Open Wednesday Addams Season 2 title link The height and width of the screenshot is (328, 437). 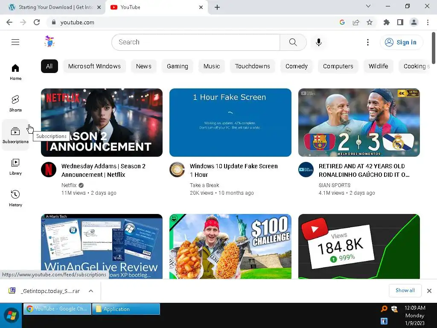(103, 170)
